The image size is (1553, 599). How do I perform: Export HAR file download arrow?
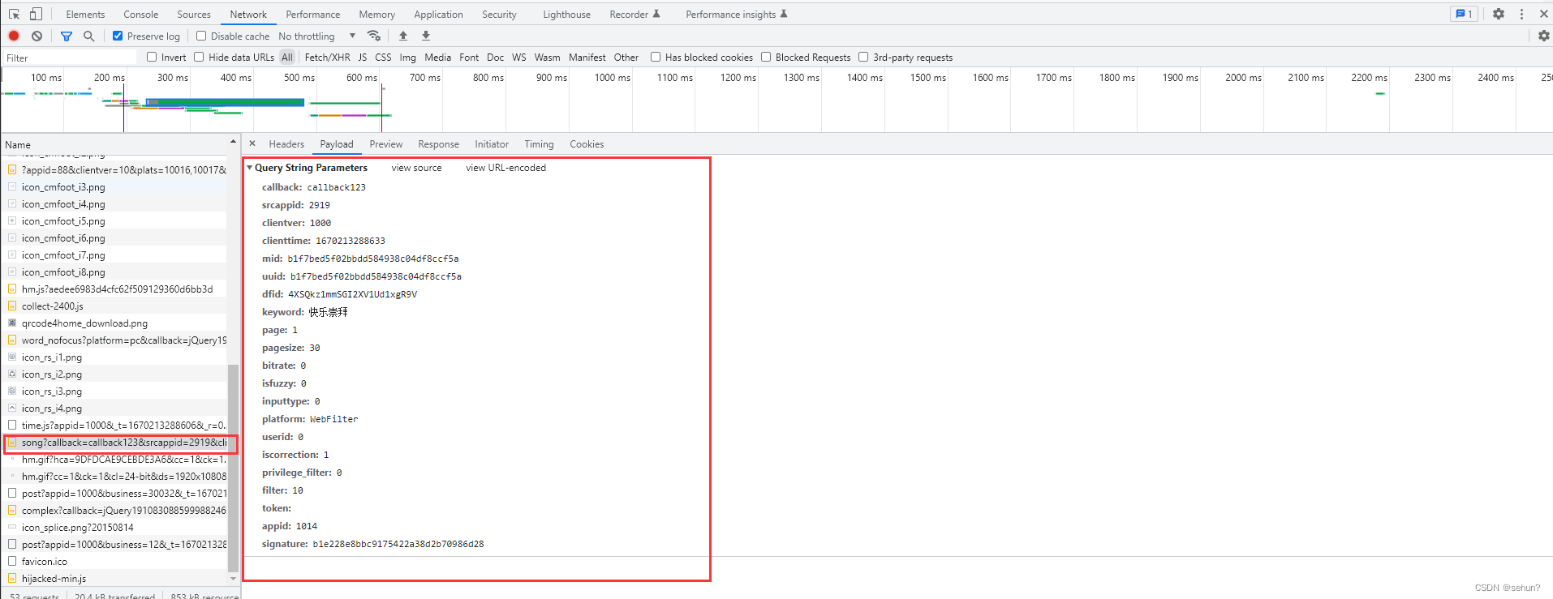click(x=426, y=36)
